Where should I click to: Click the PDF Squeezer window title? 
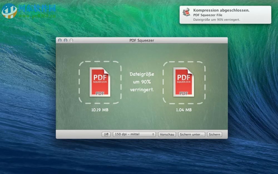pos(142,40)
